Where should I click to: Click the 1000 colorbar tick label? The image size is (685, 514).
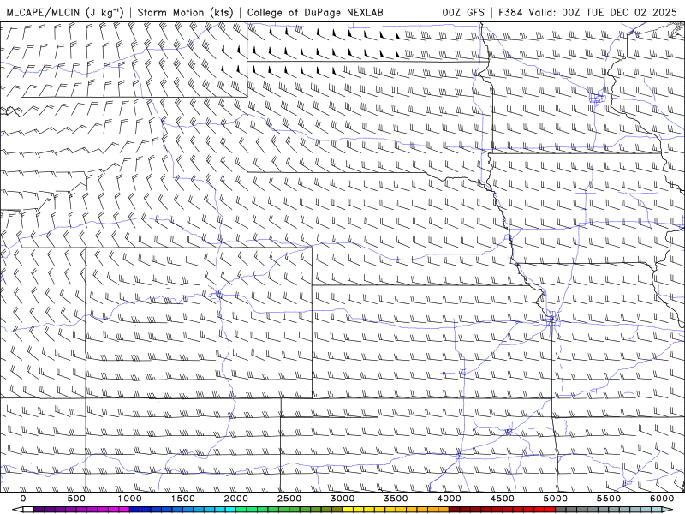coord(130,499)
